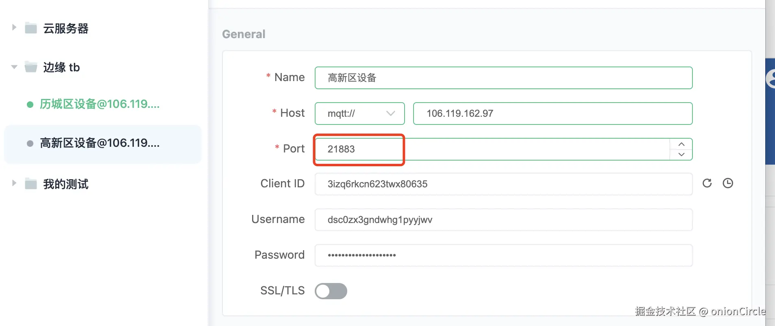The width and height of the screenshot is (775, 326).
Task: Click the refresh Client ID icon
Action: (x=707, y=183)
